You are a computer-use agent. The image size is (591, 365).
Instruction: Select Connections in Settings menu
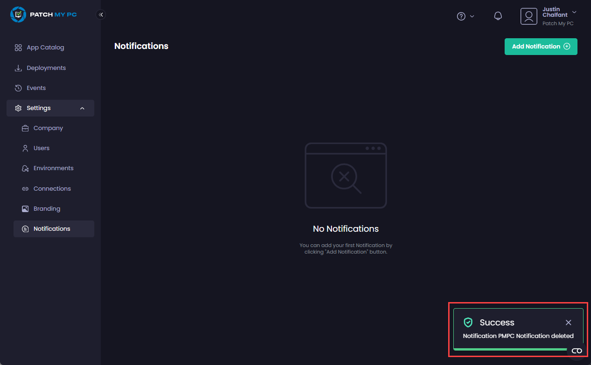(52, 189)
